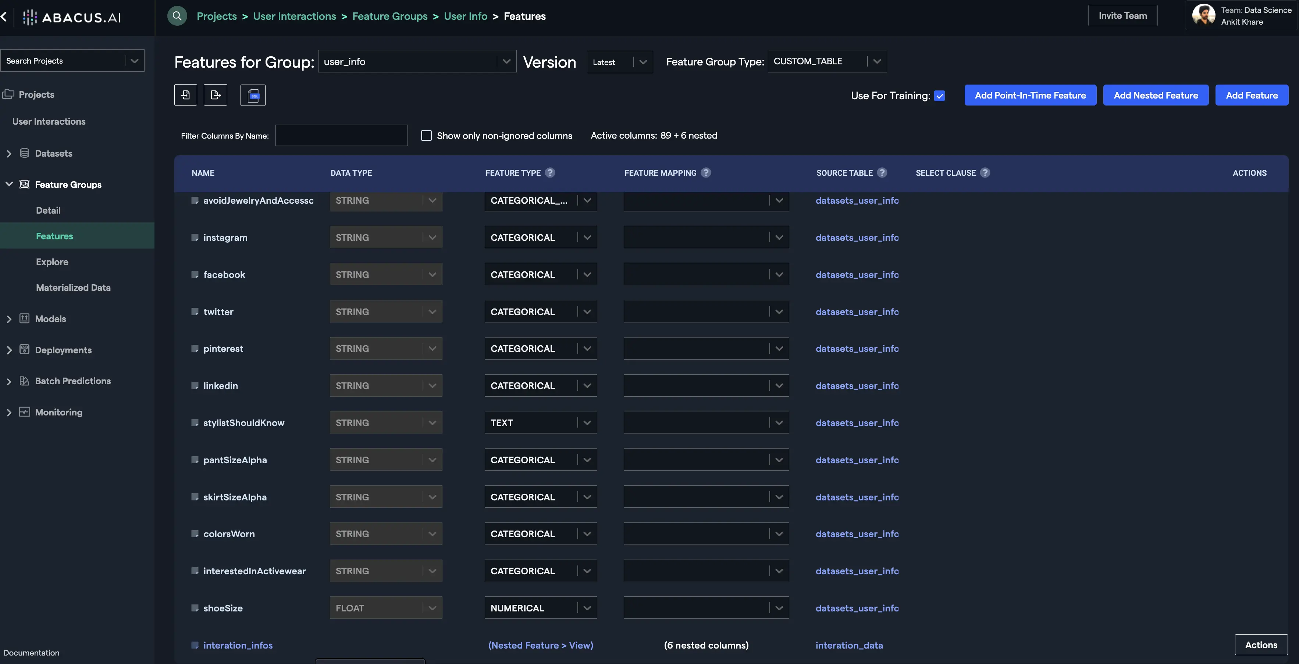
Task: Click the search magnifier icon in header
Action: [x=177, y=16]
